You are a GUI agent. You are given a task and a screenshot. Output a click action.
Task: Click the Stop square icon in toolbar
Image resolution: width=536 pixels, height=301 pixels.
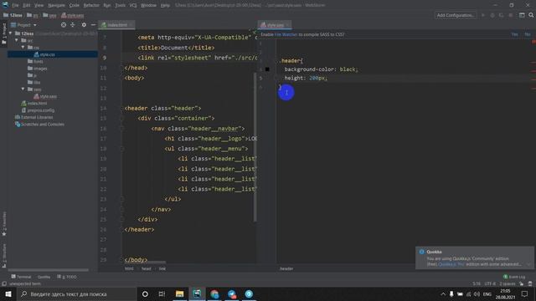pyautogui.click(x=511, y=15)
